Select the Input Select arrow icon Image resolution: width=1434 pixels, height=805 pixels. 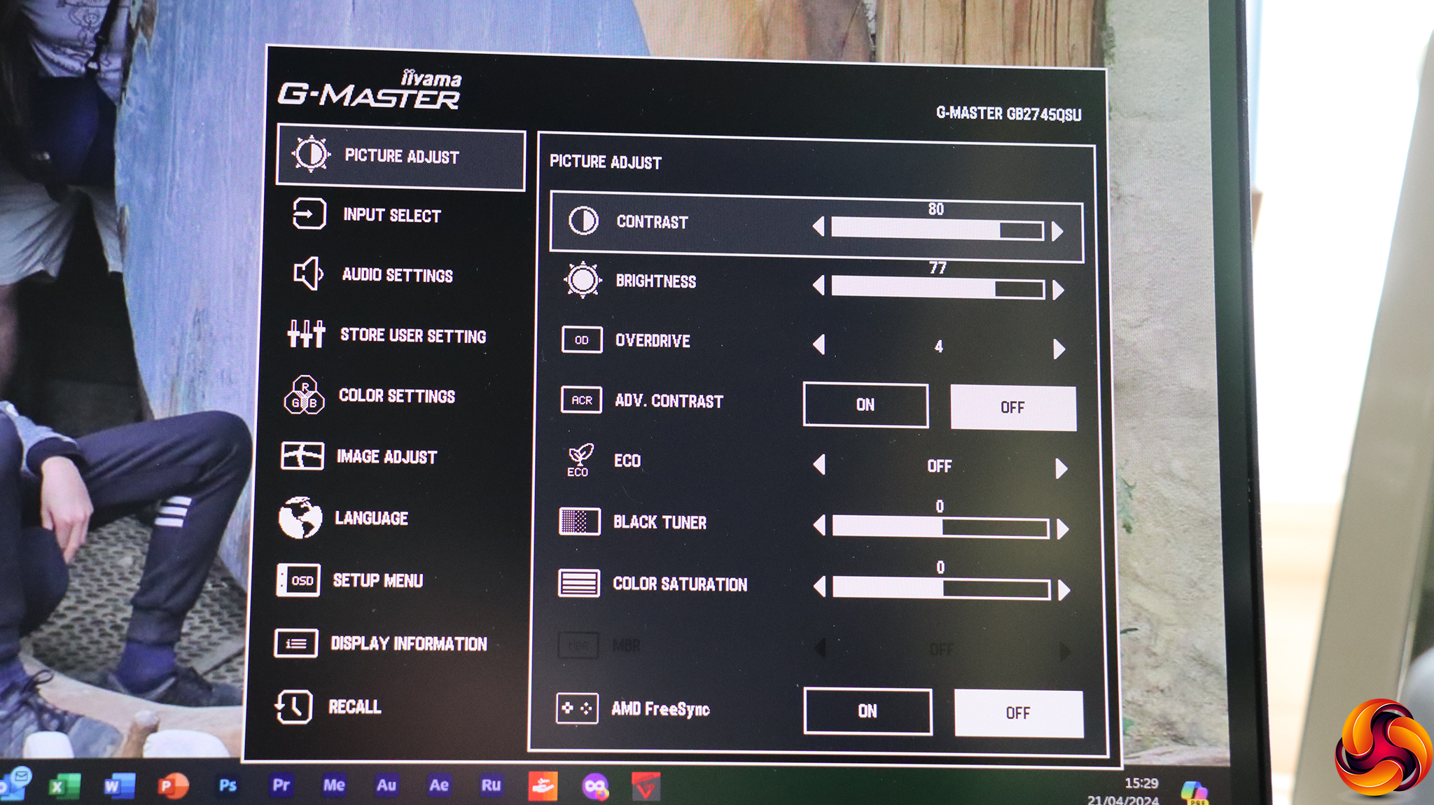308,213
